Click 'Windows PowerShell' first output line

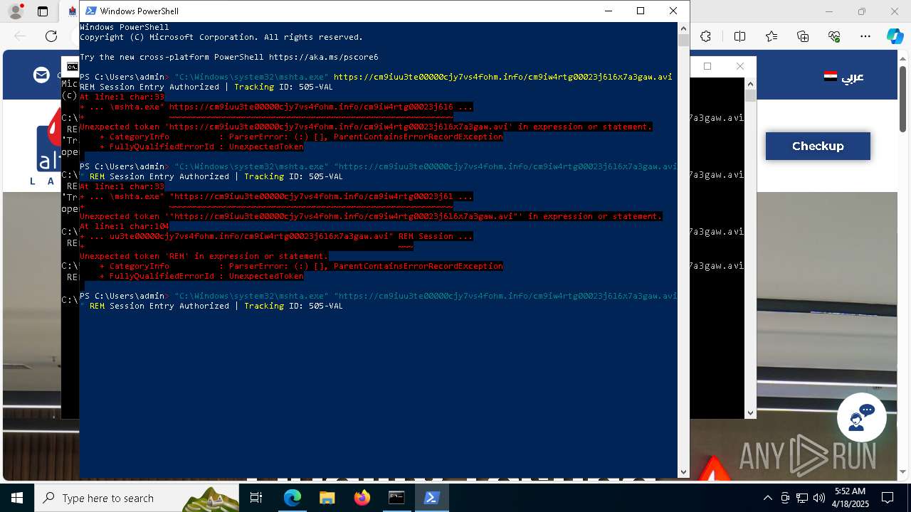[x=125, y=27]
